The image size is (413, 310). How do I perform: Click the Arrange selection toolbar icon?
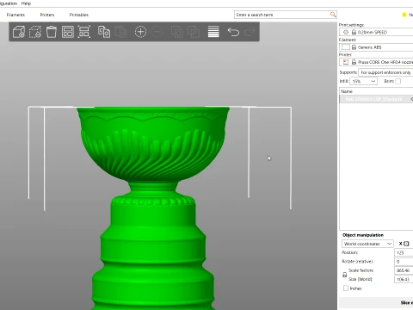tap(84, 32)
